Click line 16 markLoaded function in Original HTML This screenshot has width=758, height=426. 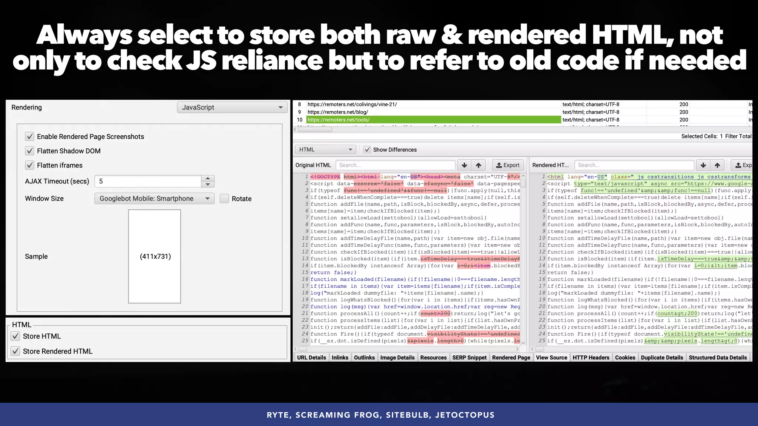415,279
